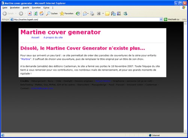Expand the address bar history dropdown

(161, 19)
